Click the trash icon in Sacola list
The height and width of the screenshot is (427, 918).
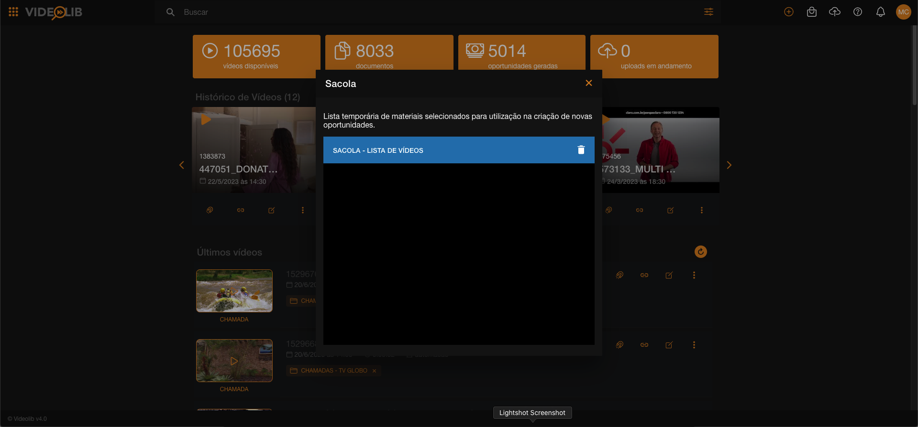pos(581,150)
